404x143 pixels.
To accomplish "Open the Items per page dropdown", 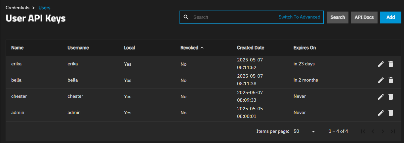I will 304,131.
